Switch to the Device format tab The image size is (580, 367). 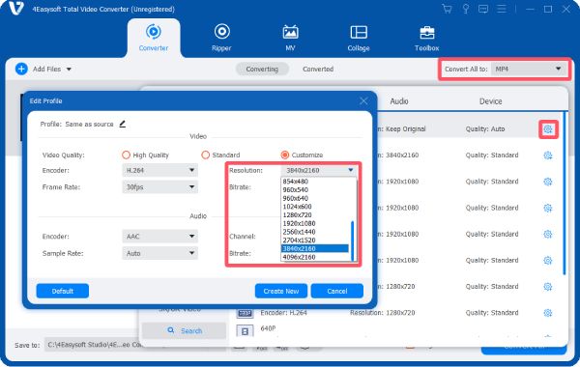point(490,101)
